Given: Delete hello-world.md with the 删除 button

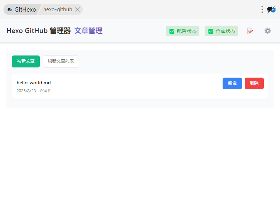Looking at the screenshot, I should (x=254, y=83).
